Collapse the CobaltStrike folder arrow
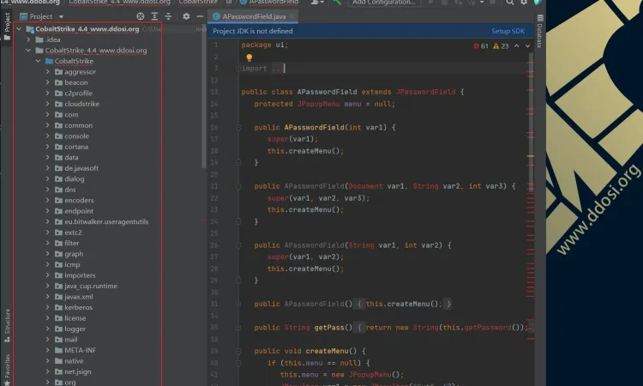Image resolution: width=643 pixels, height=386 pixels. point(38,61)
